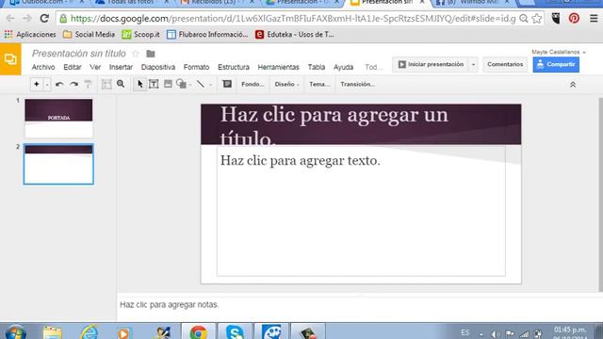Select slide 1 PORTADA thumbnail
603x339 pixels.
[x=58, y=118]
